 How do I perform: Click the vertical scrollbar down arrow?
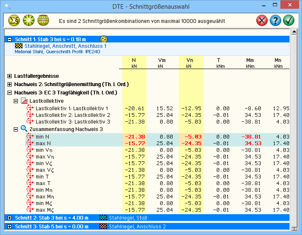click(x=294, y=228)
